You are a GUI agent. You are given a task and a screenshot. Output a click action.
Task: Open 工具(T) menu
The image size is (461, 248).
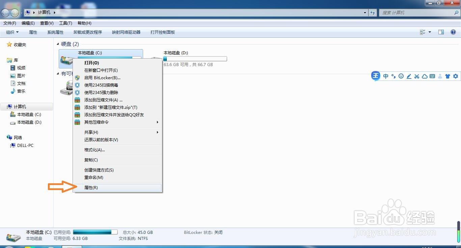coord(65,23)
